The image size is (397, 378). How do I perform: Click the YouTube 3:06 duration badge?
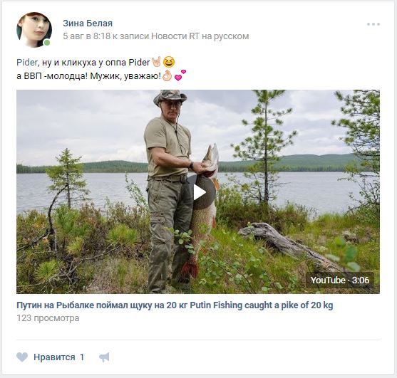click(340, 280)
